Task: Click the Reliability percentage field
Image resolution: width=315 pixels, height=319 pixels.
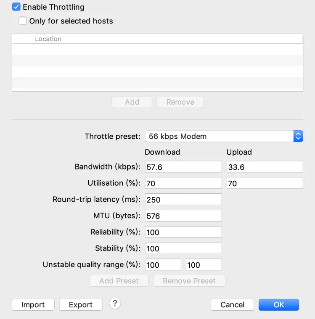Action: coord(183,232)
